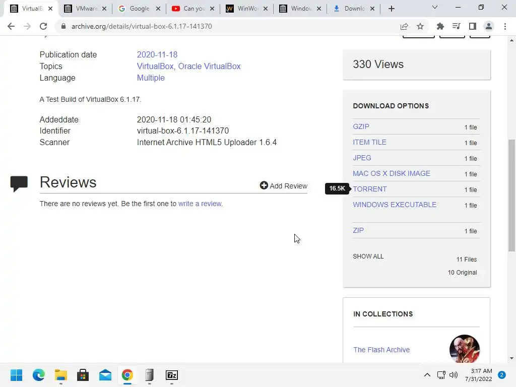
Task: Open Windows Start menu
Action: 16,375
